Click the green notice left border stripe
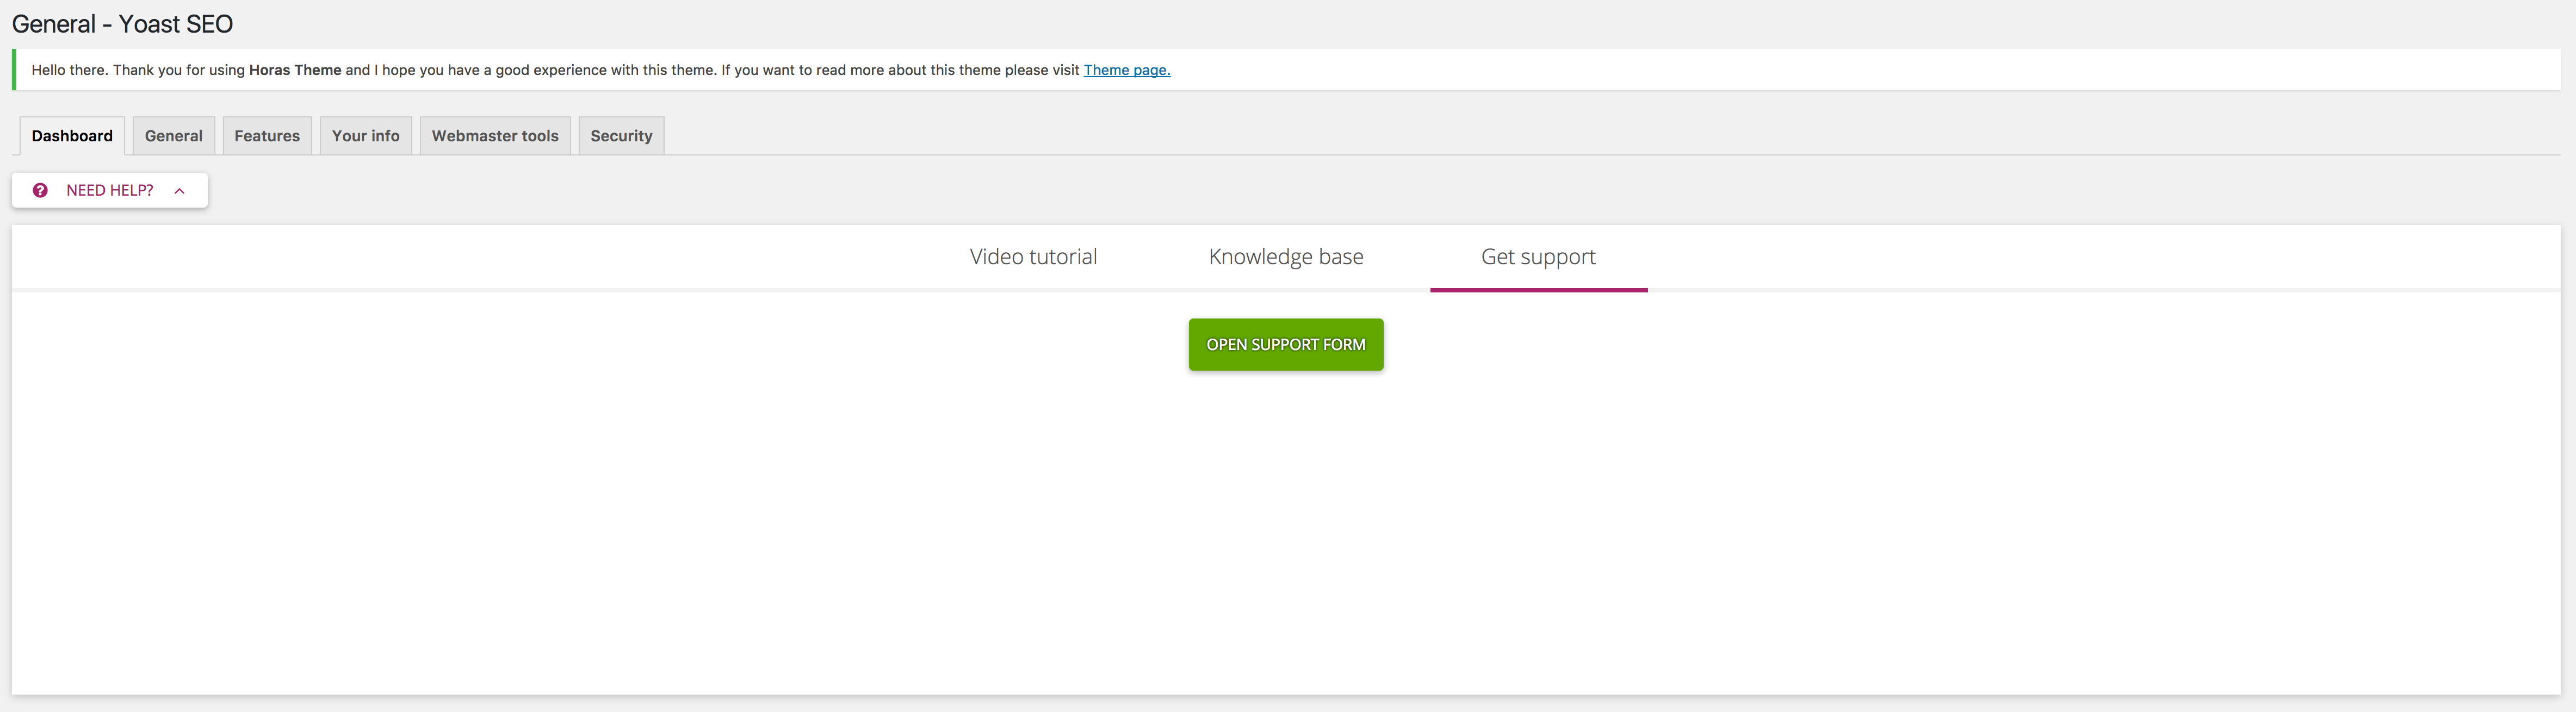The image size is (2576, 712). [x=14, y=70]
